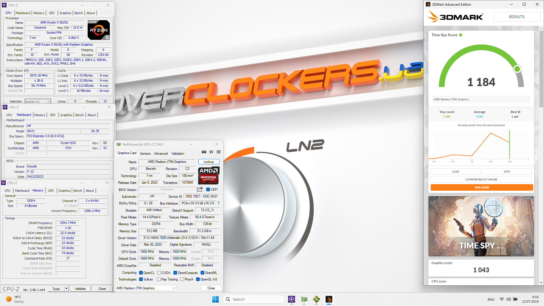Click the CPU-Z title bar icon in CPU window
544x306 pixels.
tap(4, 5)
